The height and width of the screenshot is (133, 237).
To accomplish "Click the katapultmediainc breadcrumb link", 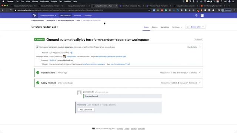I will click(x=38, y=21).
